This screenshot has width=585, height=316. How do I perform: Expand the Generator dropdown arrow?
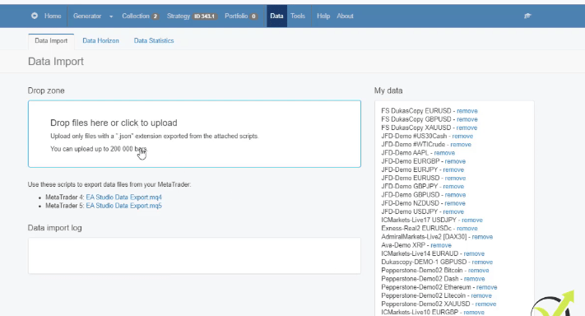111,16
